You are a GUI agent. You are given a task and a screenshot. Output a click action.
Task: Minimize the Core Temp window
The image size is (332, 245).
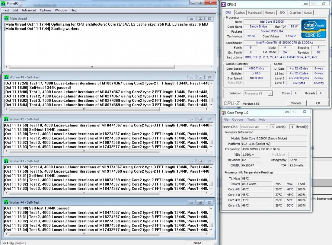tap(287, 112)
